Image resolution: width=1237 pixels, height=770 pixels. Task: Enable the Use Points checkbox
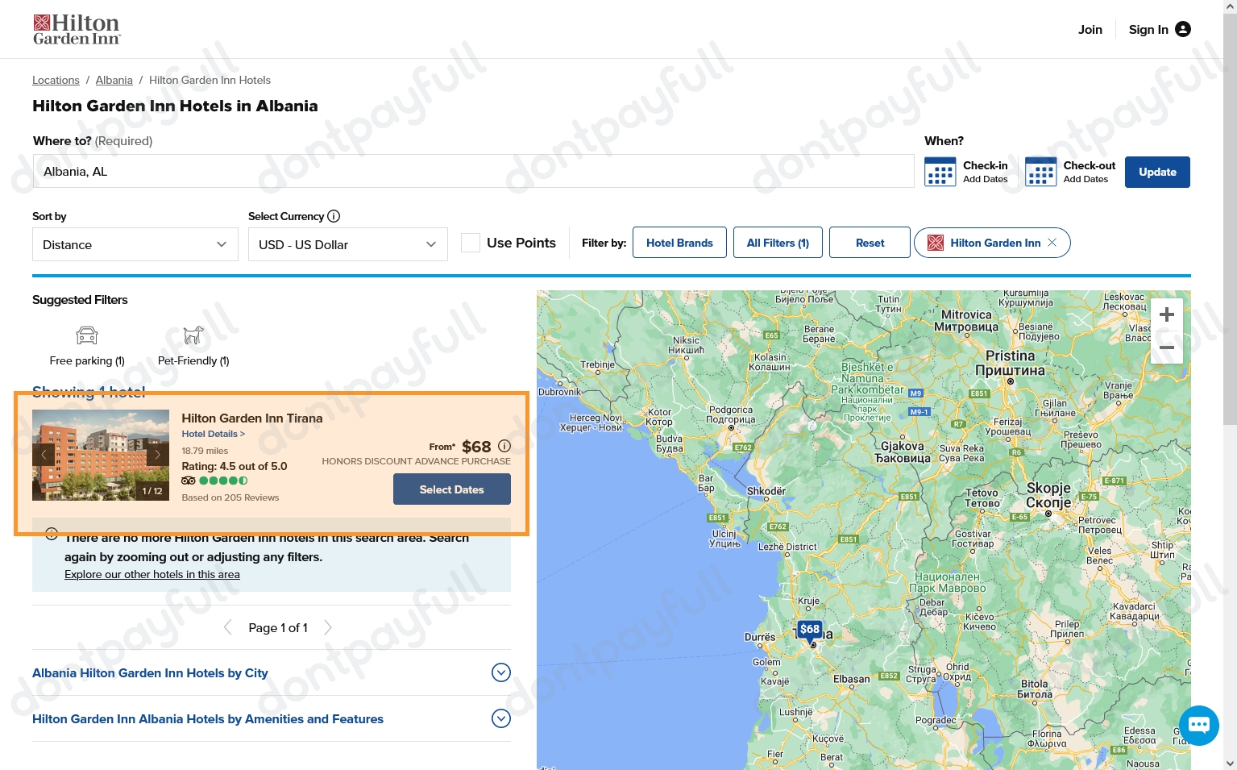[471, 243]
